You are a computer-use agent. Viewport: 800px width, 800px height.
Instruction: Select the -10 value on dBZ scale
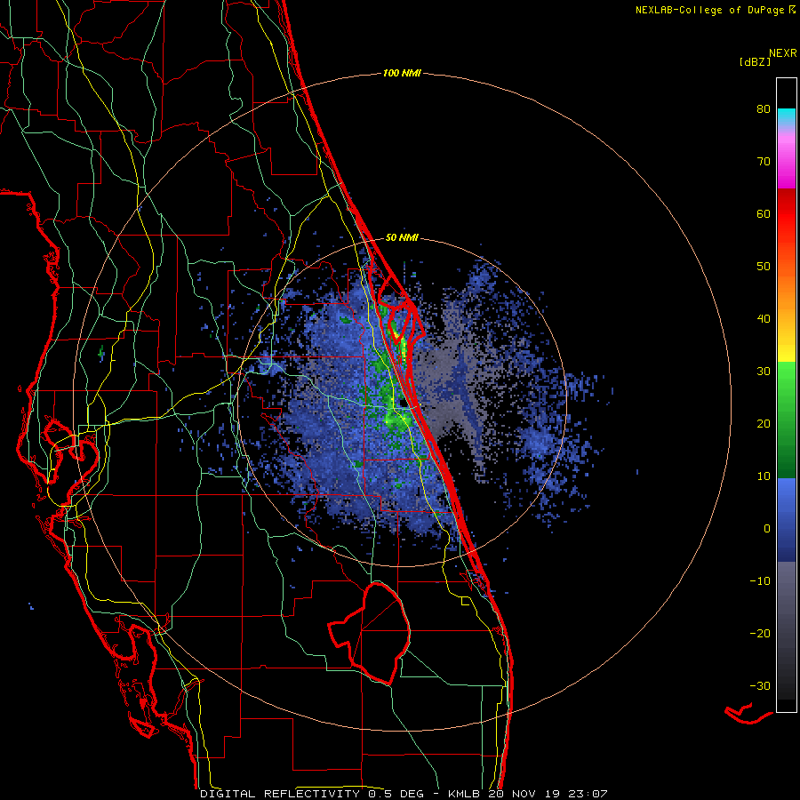760,581
